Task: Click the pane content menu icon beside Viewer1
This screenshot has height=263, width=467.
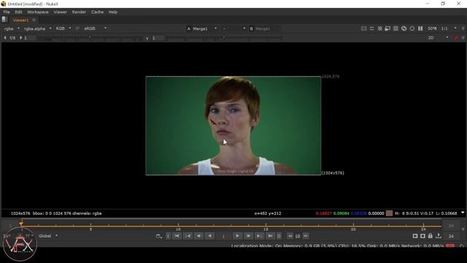Action: (x=4, y=20)
